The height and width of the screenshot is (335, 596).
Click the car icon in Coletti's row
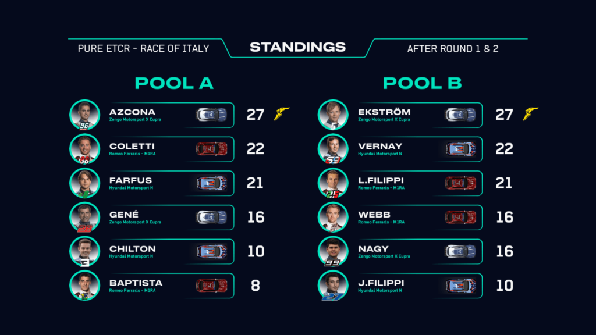211,149
